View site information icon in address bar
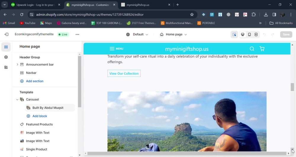 pos(32,14)
